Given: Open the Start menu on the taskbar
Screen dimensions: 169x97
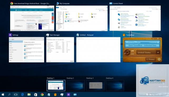Looking at the screenshot, I should point(3,95).
